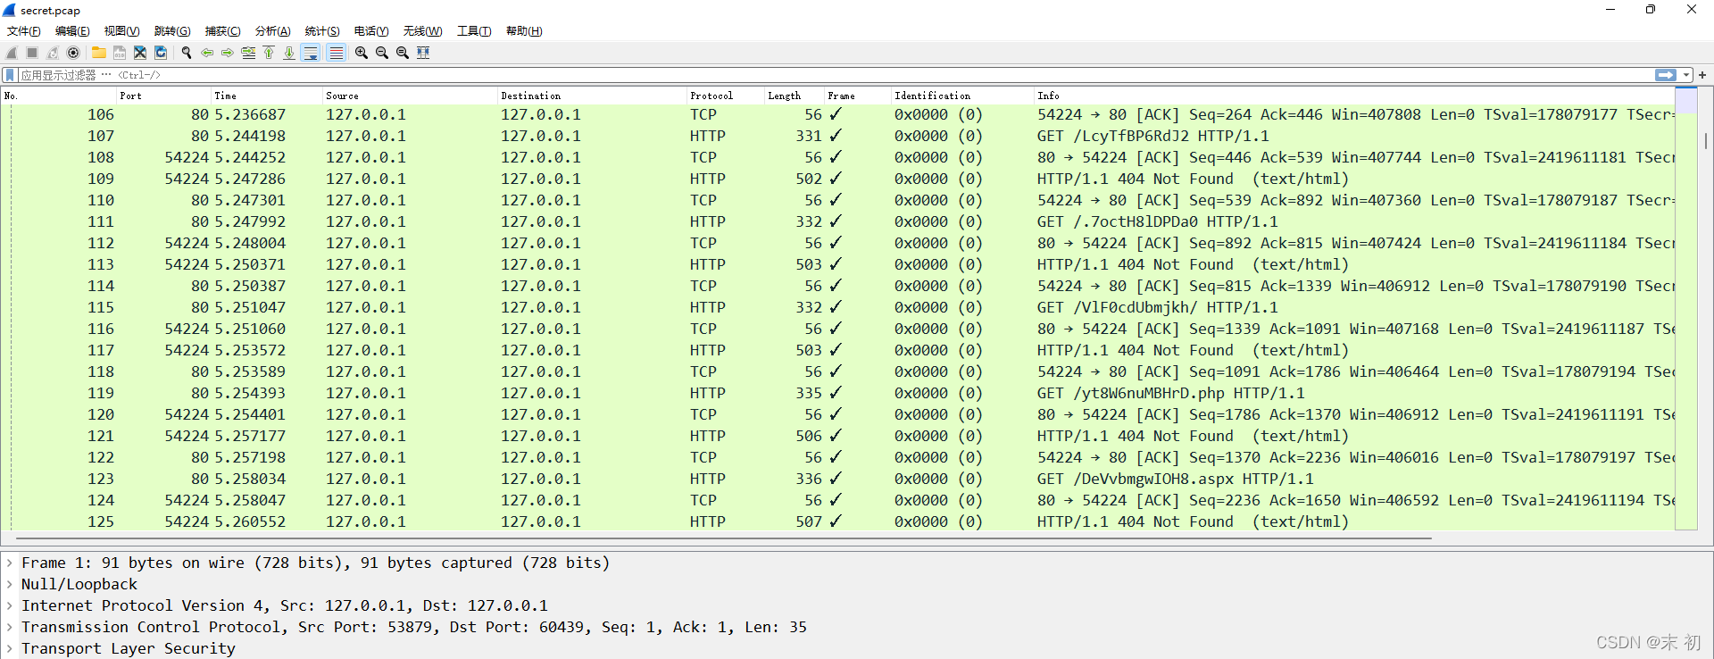Select packet 115 GET /VlF0cdUbmjkh/
1714x659 pixels.
pos(838,307)
